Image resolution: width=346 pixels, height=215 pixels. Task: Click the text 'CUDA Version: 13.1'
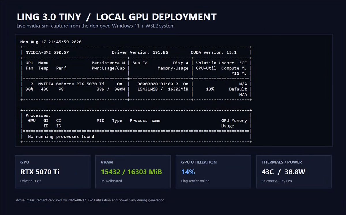tap(214, 52)
